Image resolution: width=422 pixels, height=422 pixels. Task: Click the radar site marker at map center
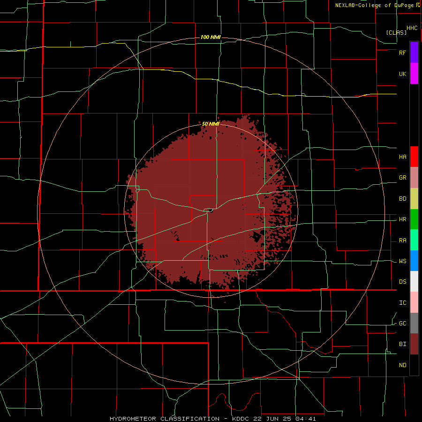211,211
